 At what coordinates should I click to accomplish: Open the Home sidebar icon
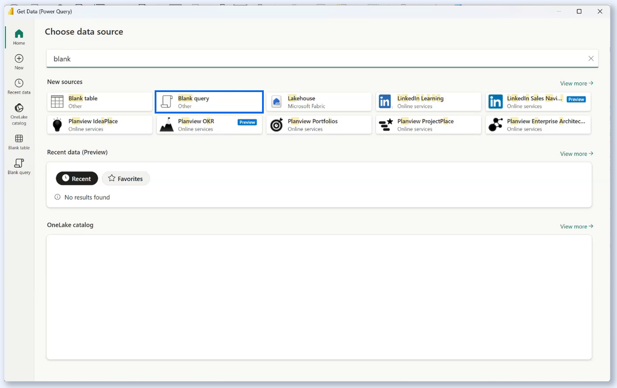(19, 34)
